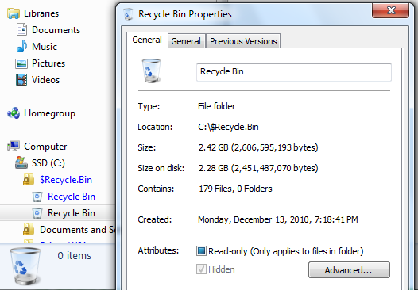Click the created date Monday, December 13, 2010
The height and width of the screenshot is (290, 418).
click(278, 219)
